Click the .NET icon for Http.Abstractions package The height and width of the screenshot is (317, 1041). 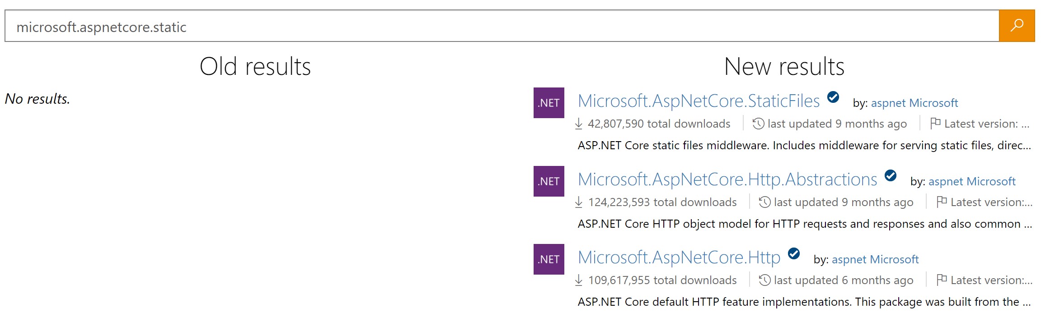[x=549, y=181]
